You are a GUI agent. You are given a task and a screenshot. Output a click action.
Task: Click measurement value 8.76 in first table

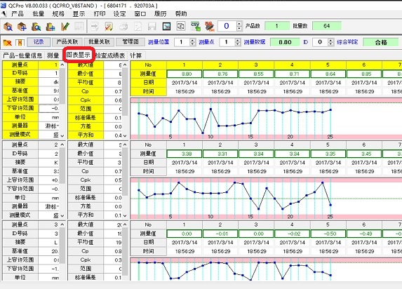[220, 74]
